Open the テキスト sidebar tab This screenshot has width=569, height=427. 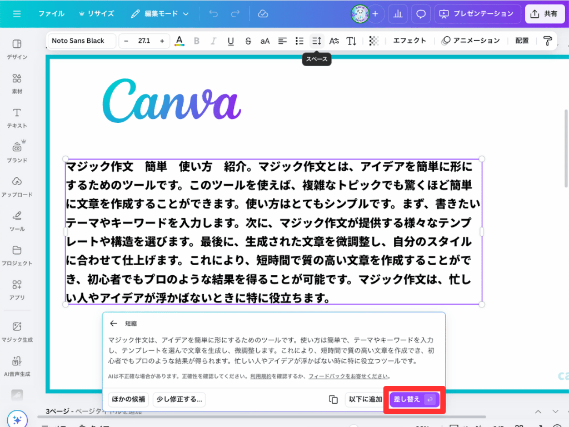point(17,118)
